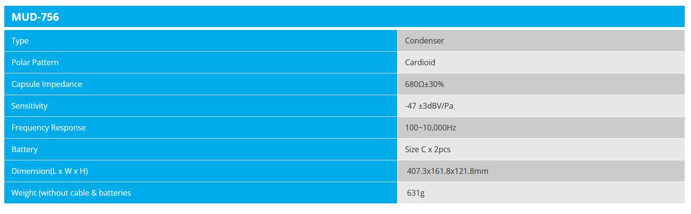Click the Condenser value cell

click(424, 41)
